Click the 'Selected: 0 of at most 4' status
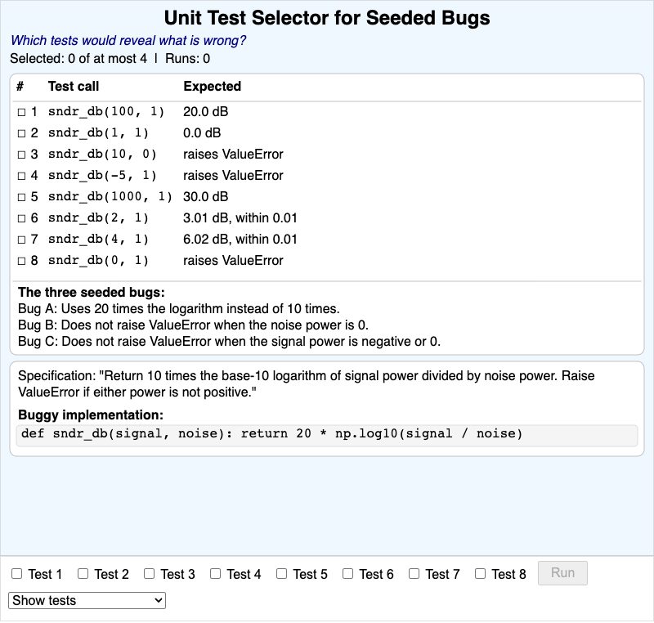The width and height of the screenshot is (654, 623). coord(78,58)
